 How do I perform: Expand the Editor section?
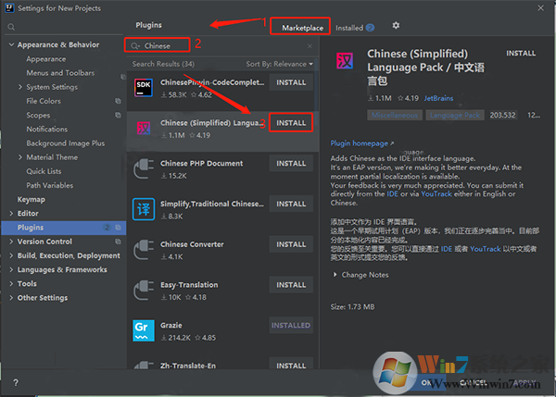11,213
